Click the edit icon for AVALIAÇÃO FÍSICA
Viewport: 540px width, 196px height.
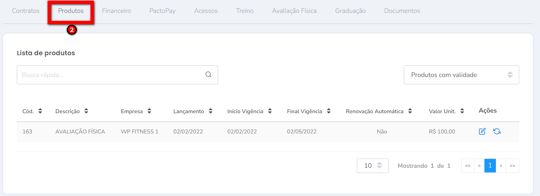click(482, 131)
